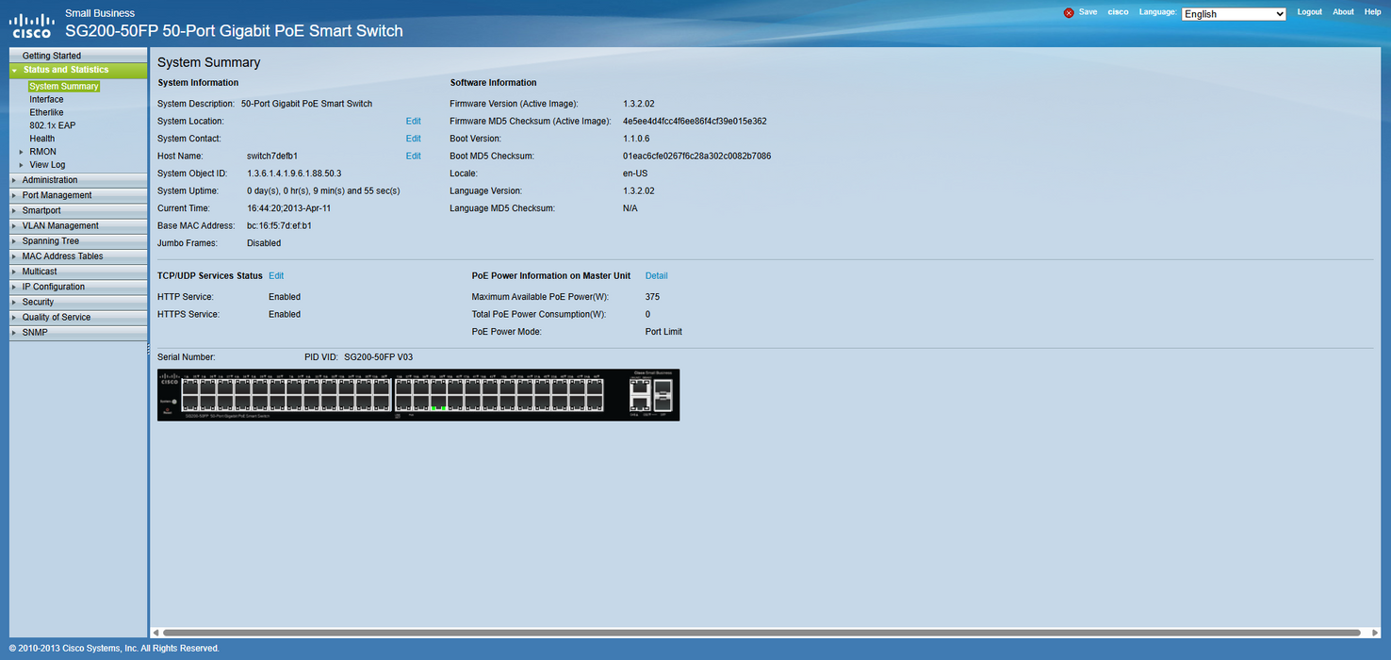Select Health in the sidebar
1391x660 pixels.
point(42,139)
